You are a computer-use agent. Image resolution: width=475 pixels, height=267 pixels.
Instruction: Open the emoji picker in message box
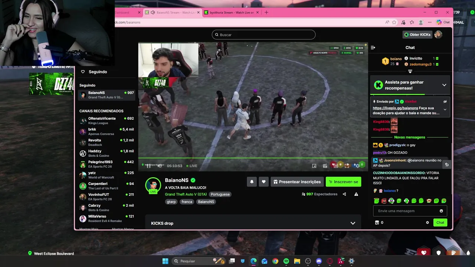pyautogui.click(x=441, y=211)
